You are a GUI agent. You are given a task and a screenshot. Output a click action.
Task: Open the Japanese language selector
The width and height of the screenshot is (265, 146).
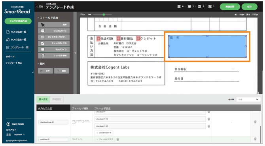[x=19, y=135]
